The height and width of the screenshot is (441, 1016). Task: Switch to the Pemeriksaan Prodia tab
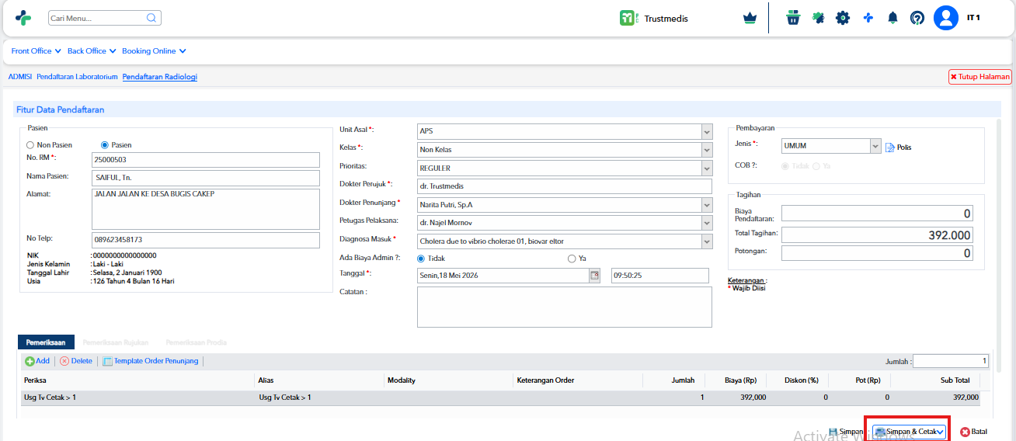point(196,342)
